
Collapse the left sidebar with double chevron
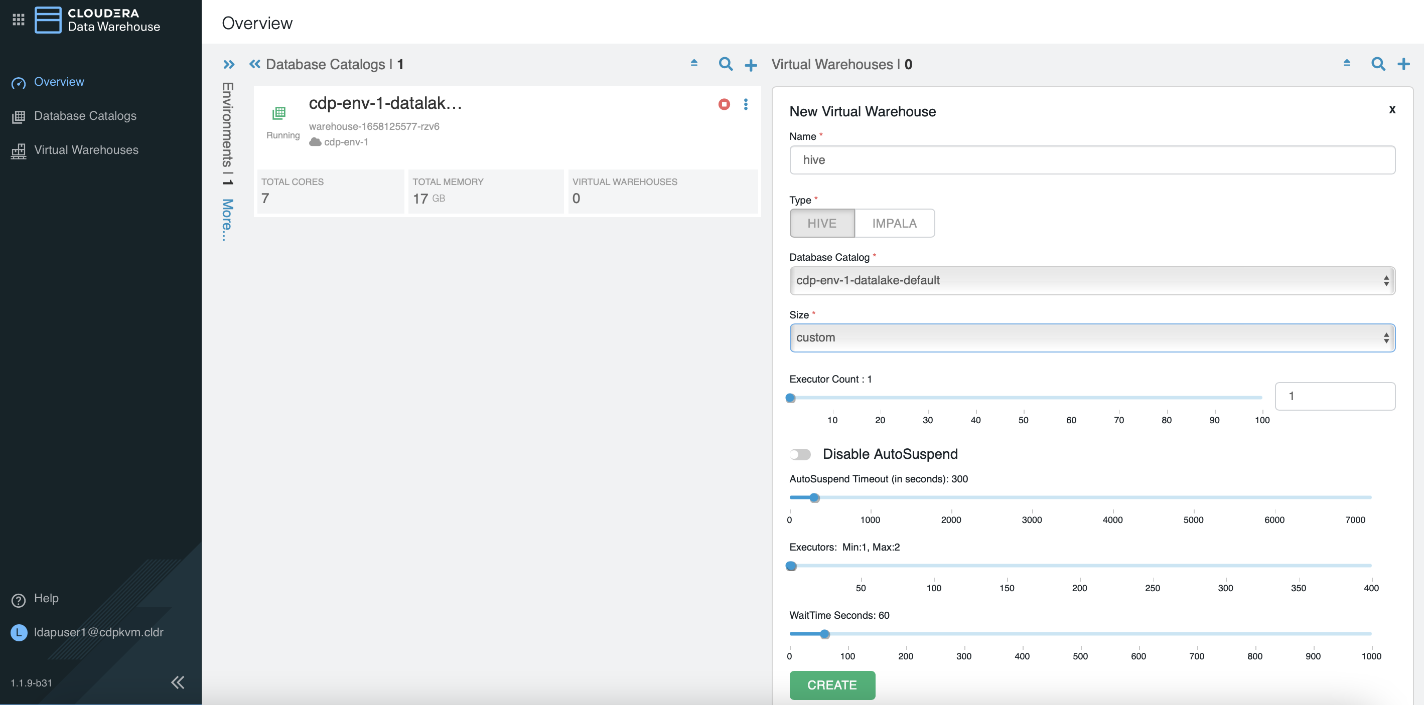[x=178, y=682]
